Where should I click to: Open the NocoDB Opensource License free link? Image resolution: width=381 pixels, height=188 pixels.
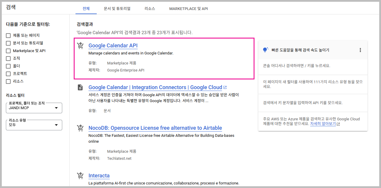pos(155,128)
